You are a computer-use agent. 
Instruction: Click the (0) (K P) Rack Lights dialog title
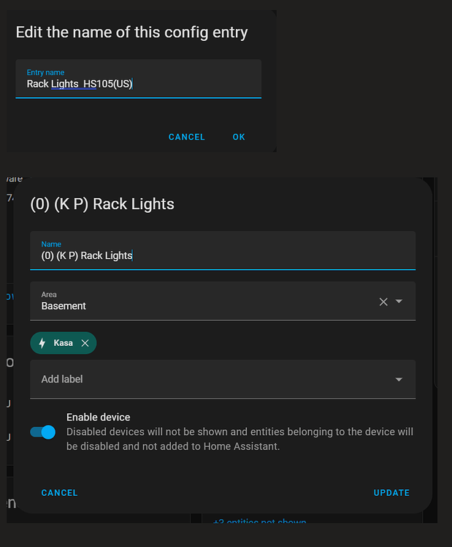tap(102, 204)
